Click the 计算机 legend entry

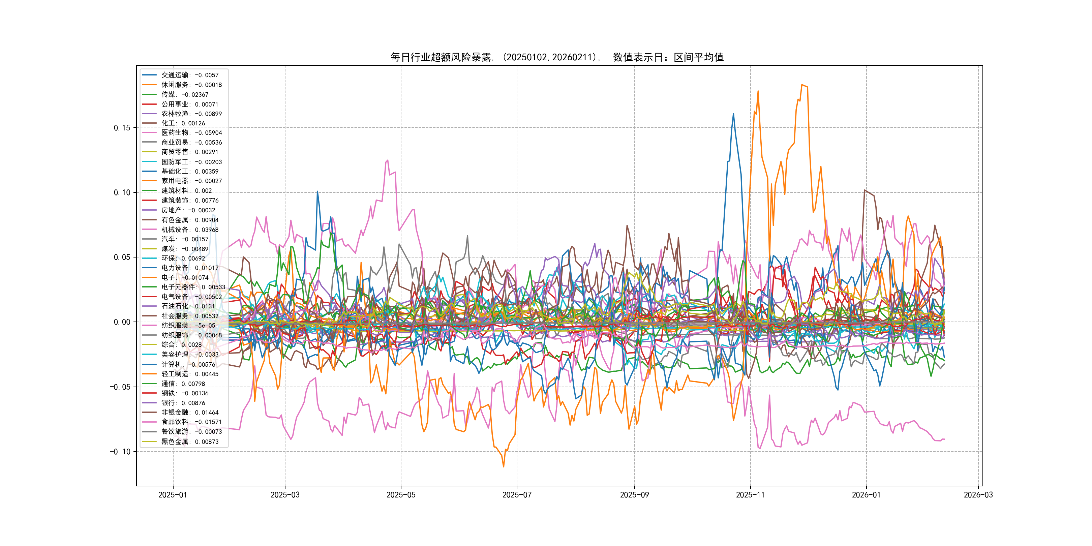(x=188, y=365)
